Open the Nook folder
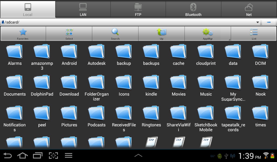 coord(260,86)
